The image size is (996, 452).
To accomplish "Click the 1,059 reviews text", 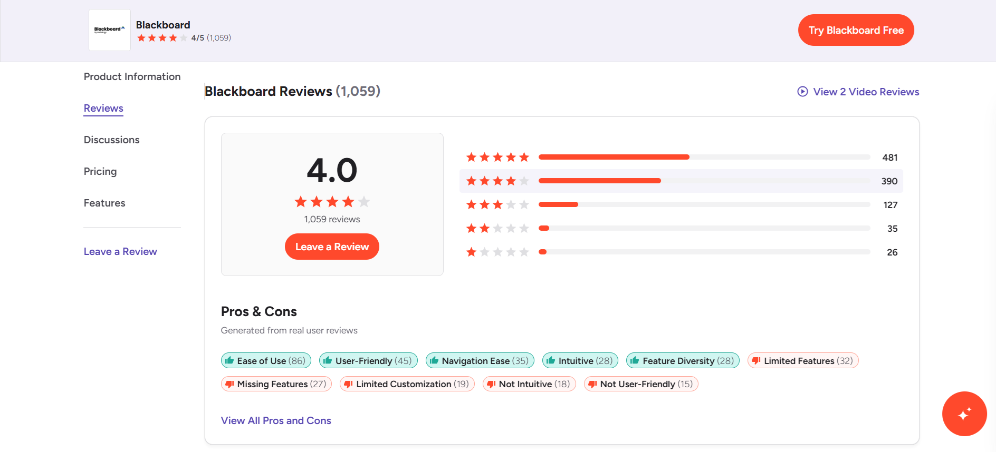I will pyautogui.click(x=332, y=219).
